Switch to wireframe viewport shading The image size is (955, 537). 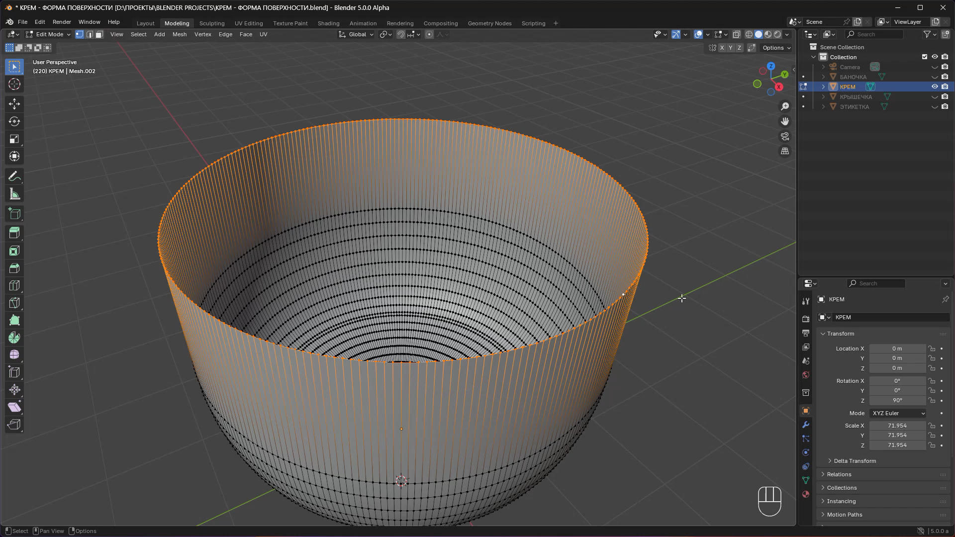(x=749, y=34)
